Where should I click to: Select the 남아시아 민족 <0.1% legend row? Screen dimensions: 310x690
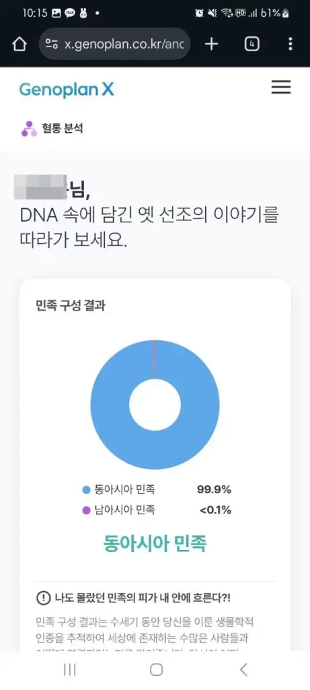(x=157, y=511)
